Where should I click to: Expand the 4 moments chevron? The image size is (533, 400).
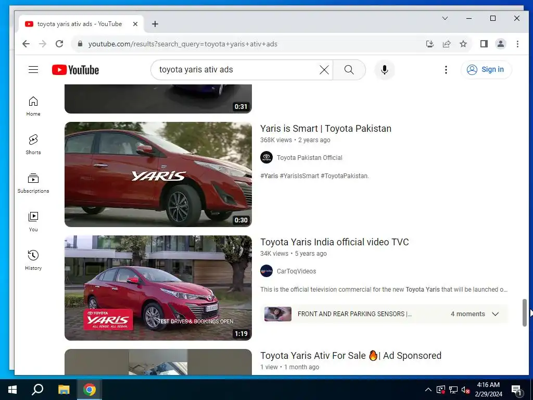[x=496, y=314]
